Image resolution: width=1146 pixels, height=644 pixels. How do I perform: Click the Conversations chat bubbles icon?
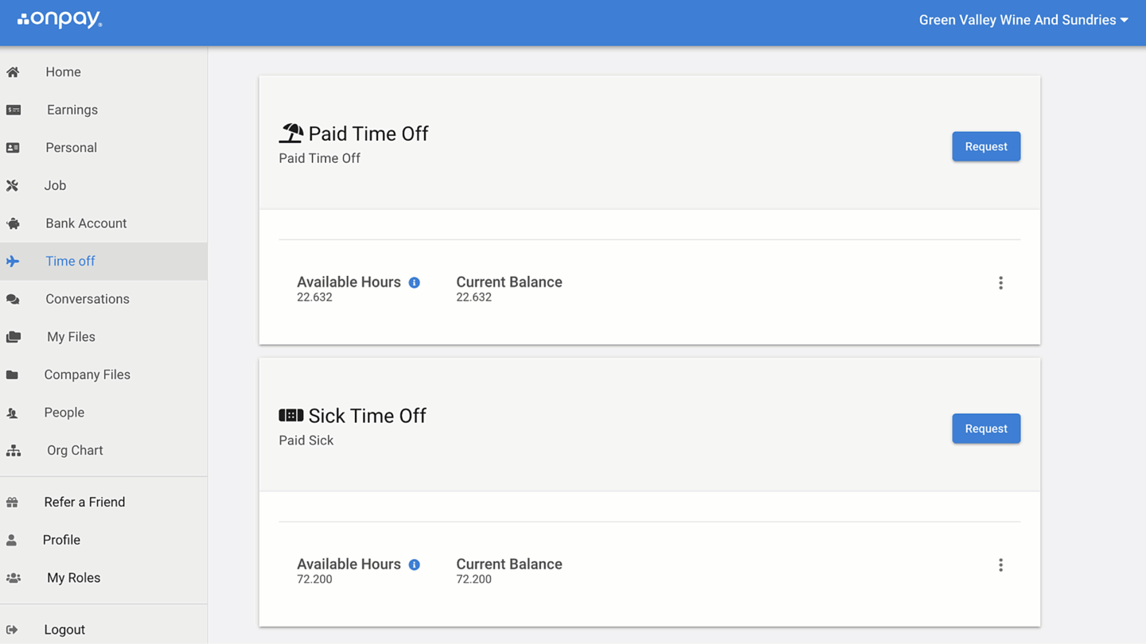coord(13,299)
